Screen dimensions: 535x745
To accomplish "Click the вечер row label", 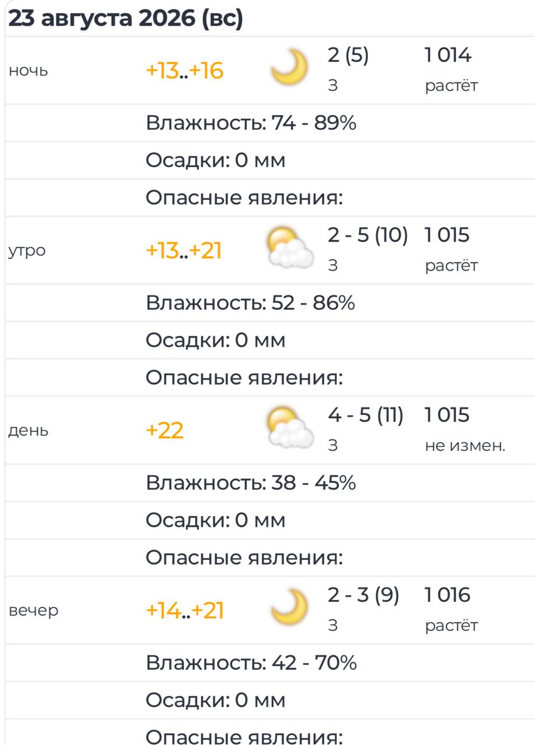I will 33,611.
